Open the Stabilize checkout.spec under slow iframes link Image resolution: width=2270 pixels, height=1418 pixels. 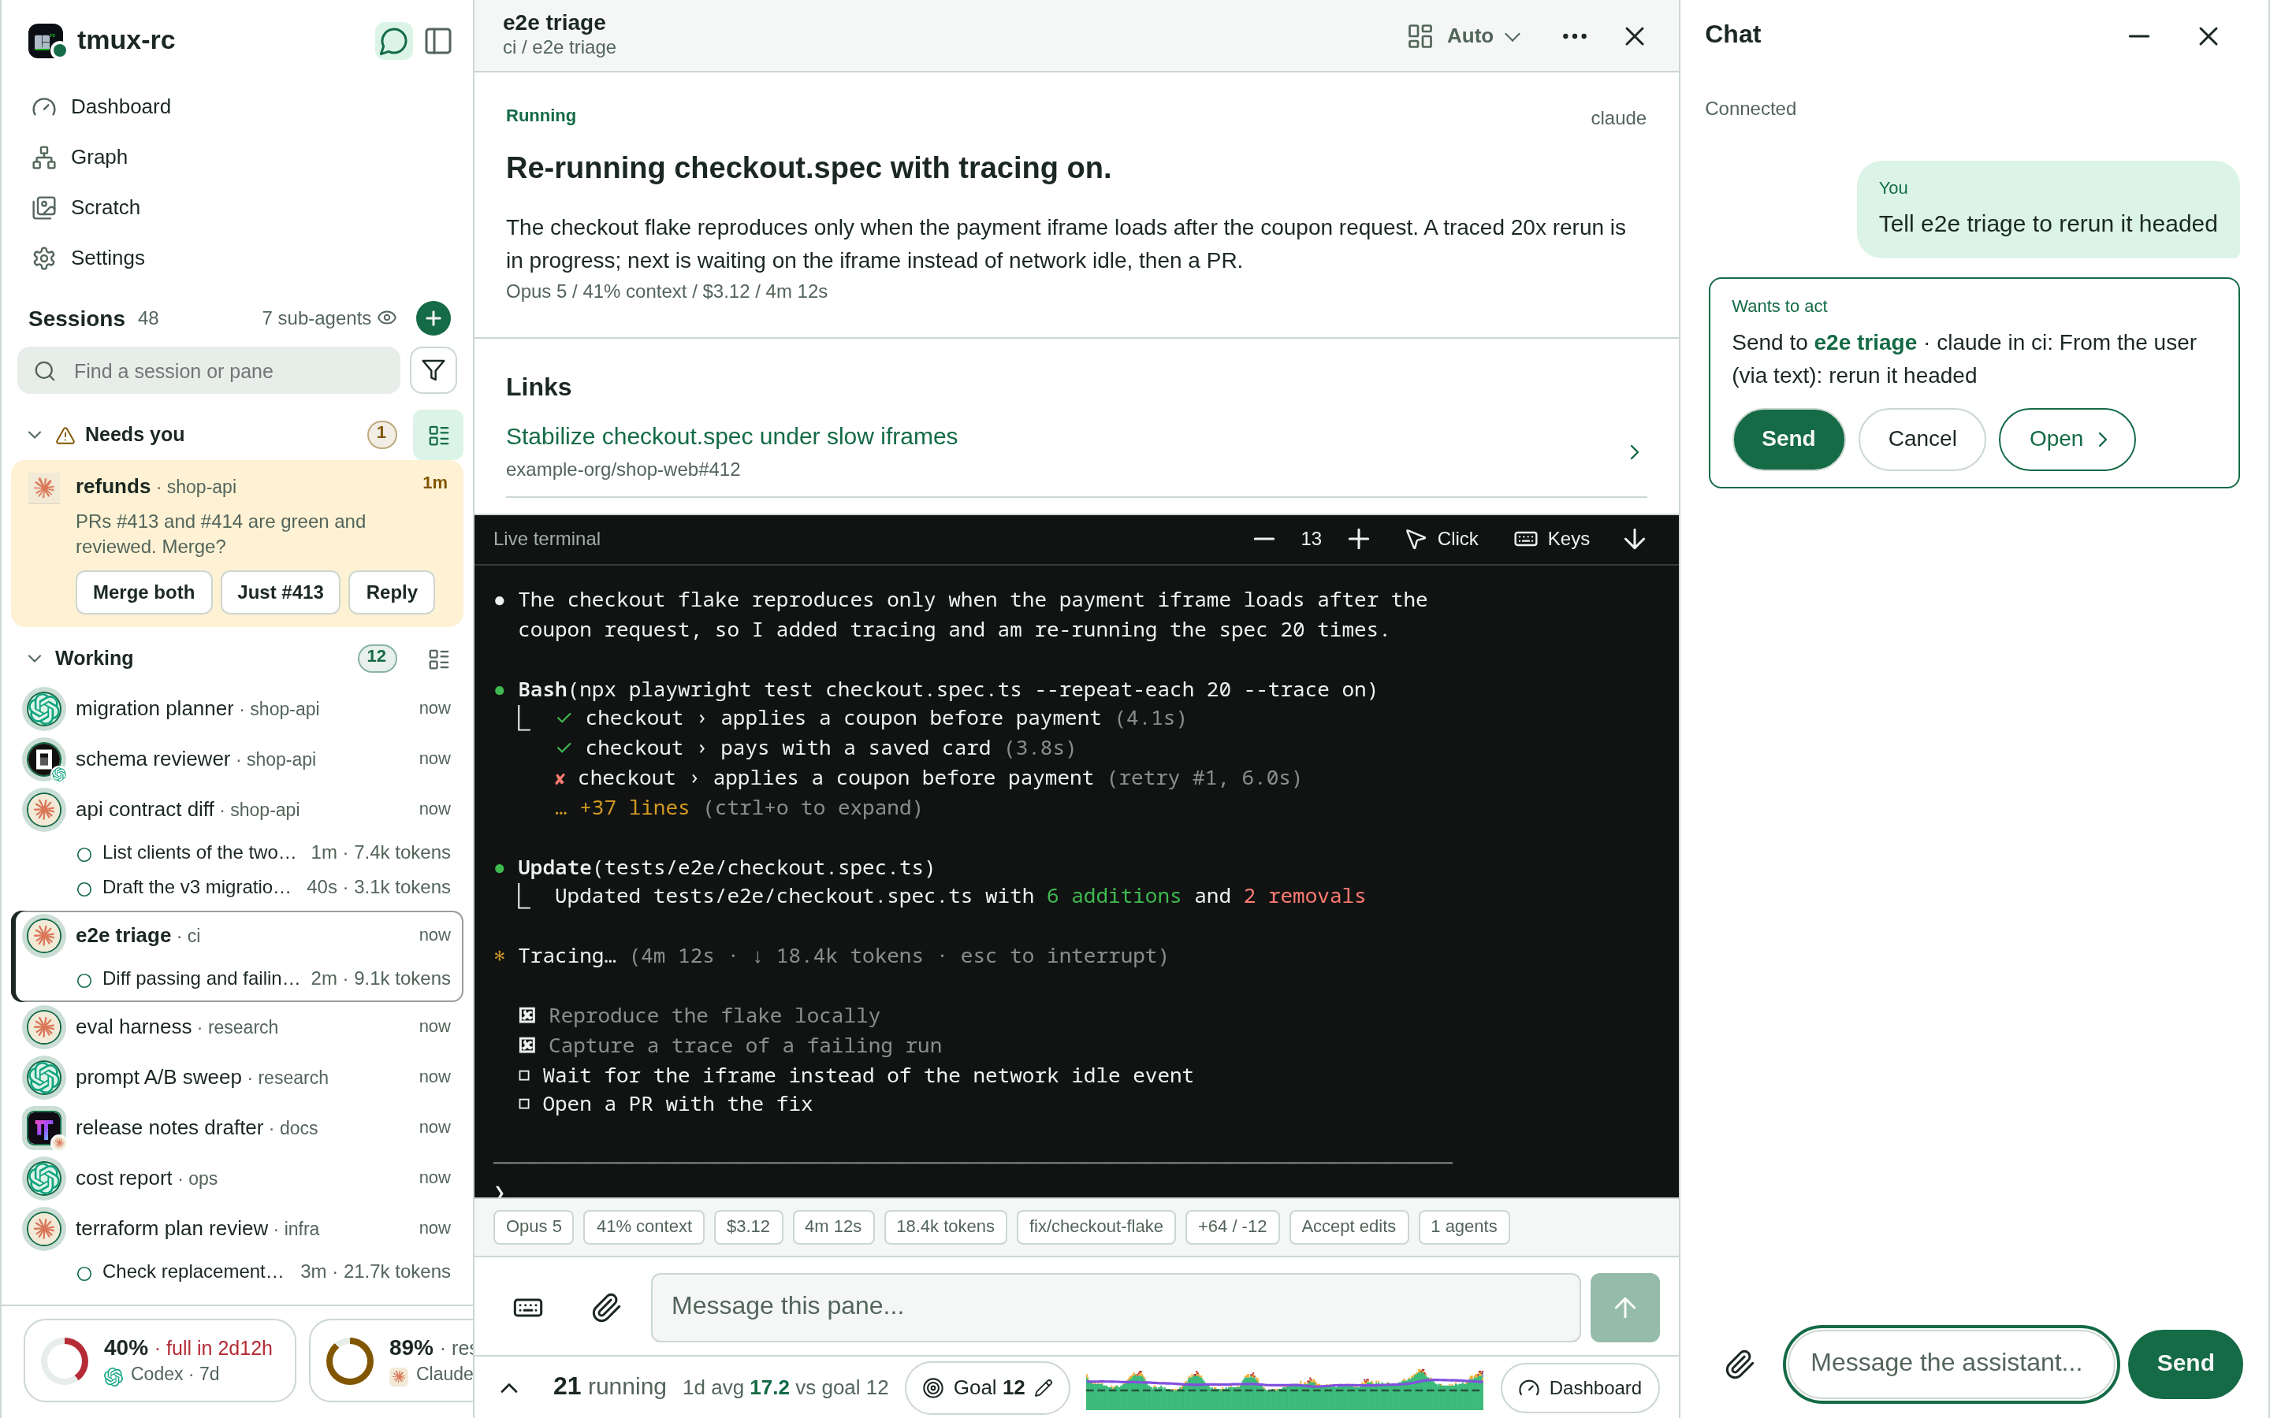(x=731, y=437)
